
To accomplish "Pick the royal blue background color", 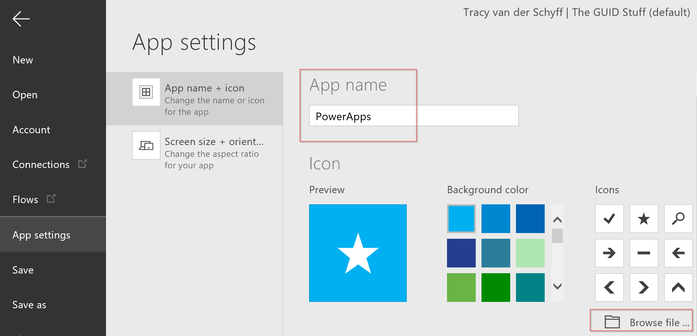I will (530, 219).
